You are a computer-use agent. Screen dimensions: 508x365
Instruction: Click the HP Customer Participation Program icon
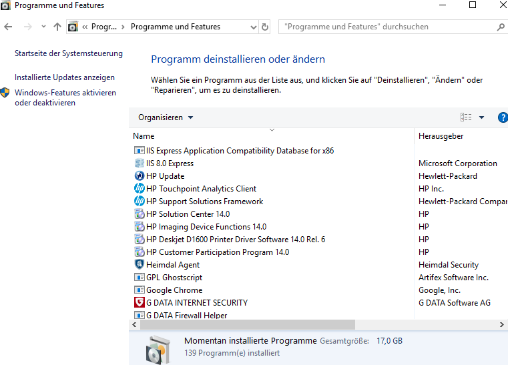(x=140, y=252)
